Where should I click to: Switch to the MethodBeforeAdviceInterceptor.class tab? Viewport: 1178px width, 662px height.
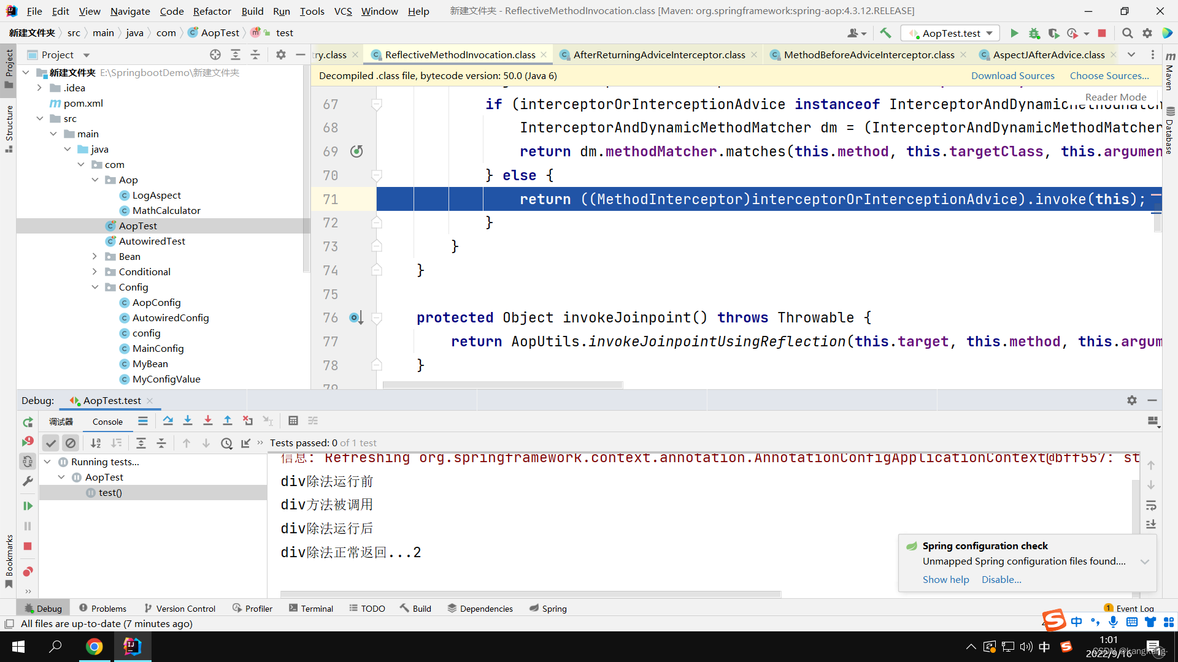tap(868, 55)
